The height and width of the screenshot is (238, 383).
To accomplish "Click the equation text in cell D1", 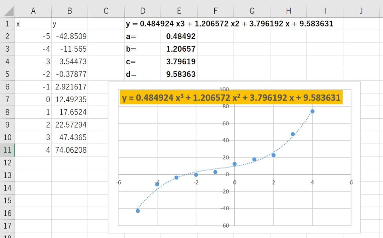I will click(x=229, y=24).
